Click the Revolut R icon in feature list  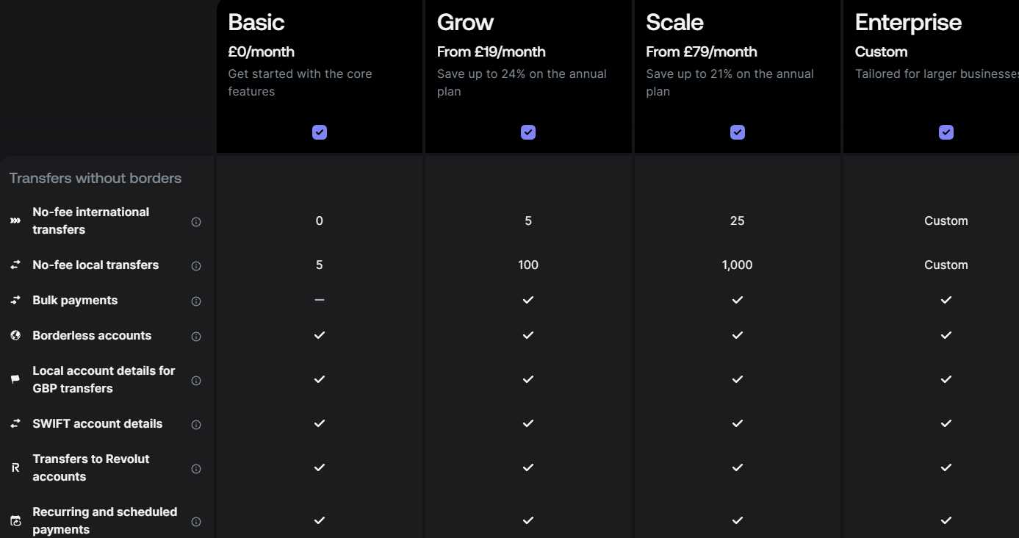(x=15, y=467)
